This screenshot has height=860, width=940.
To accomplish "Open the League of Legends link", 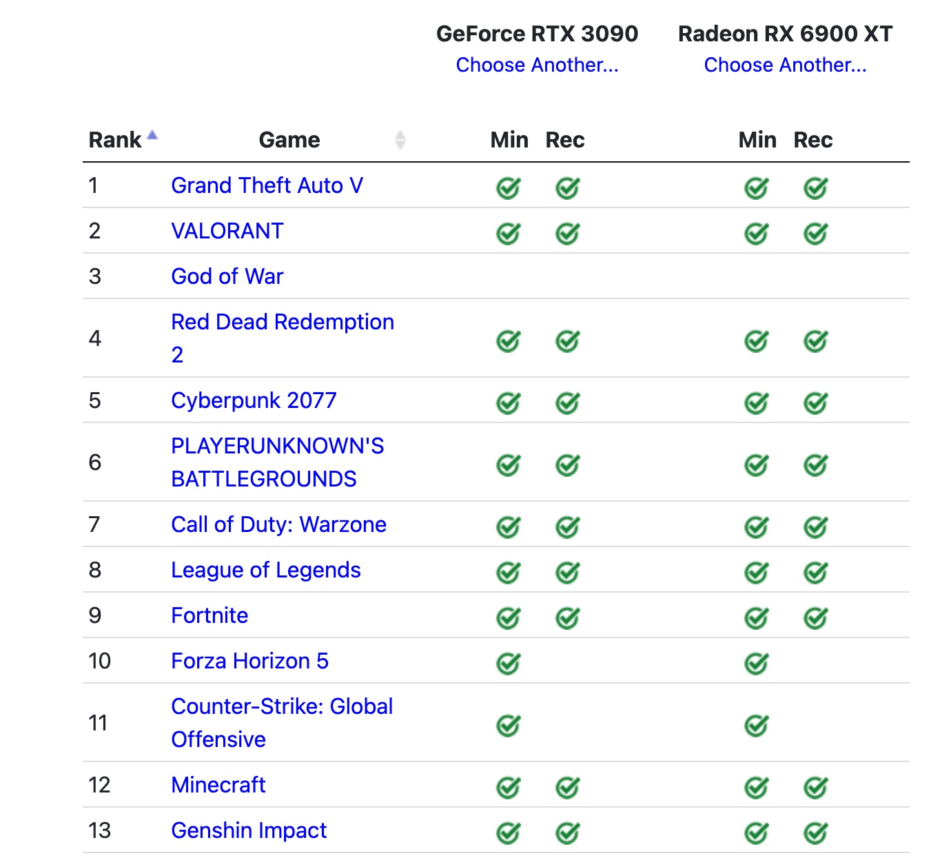I will point(266,570).
